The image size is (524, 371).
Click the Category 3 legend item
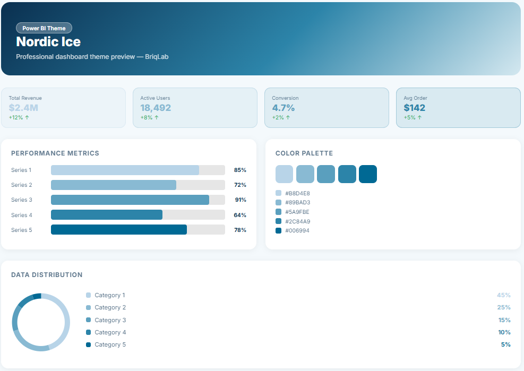click(x=110, y=320)
